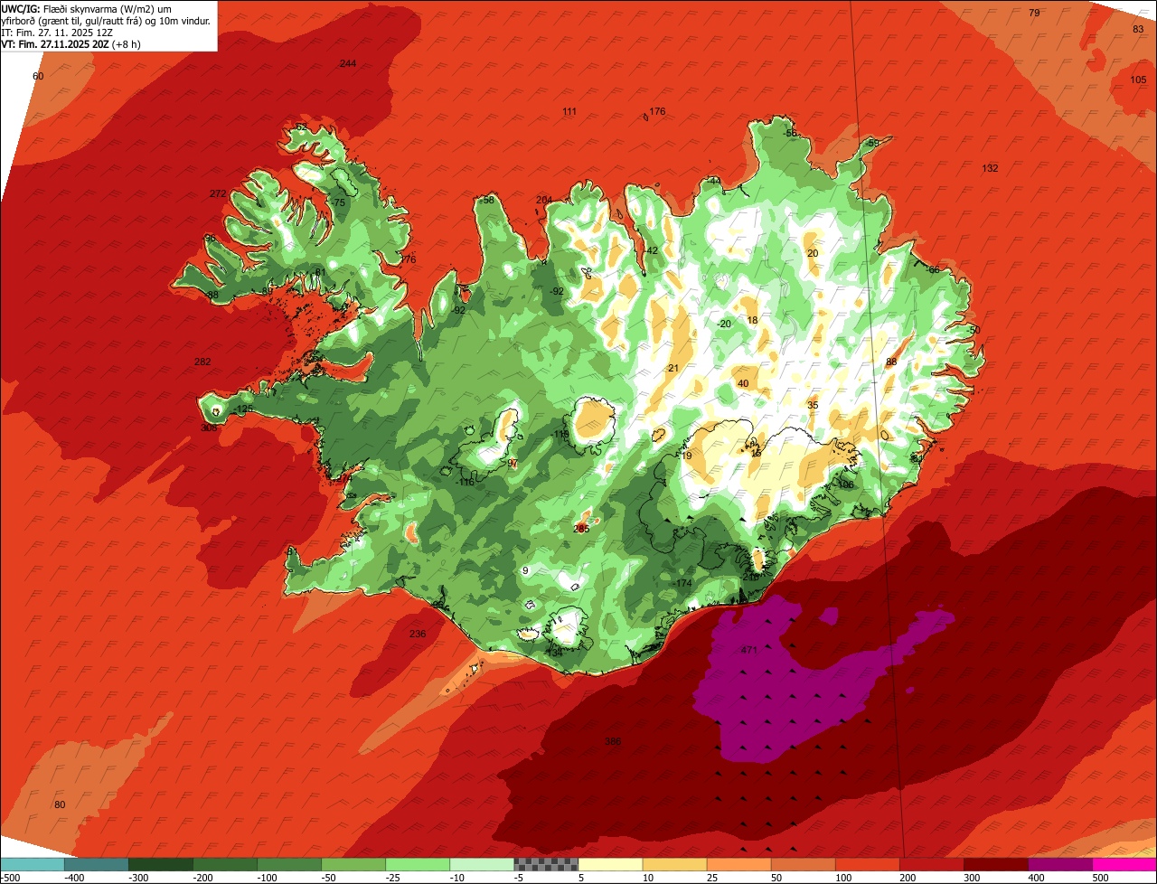Viewport: 1157px width, 884px height.
Task: Click the value "132" northeast of Iceland
Action: point(991,169)
